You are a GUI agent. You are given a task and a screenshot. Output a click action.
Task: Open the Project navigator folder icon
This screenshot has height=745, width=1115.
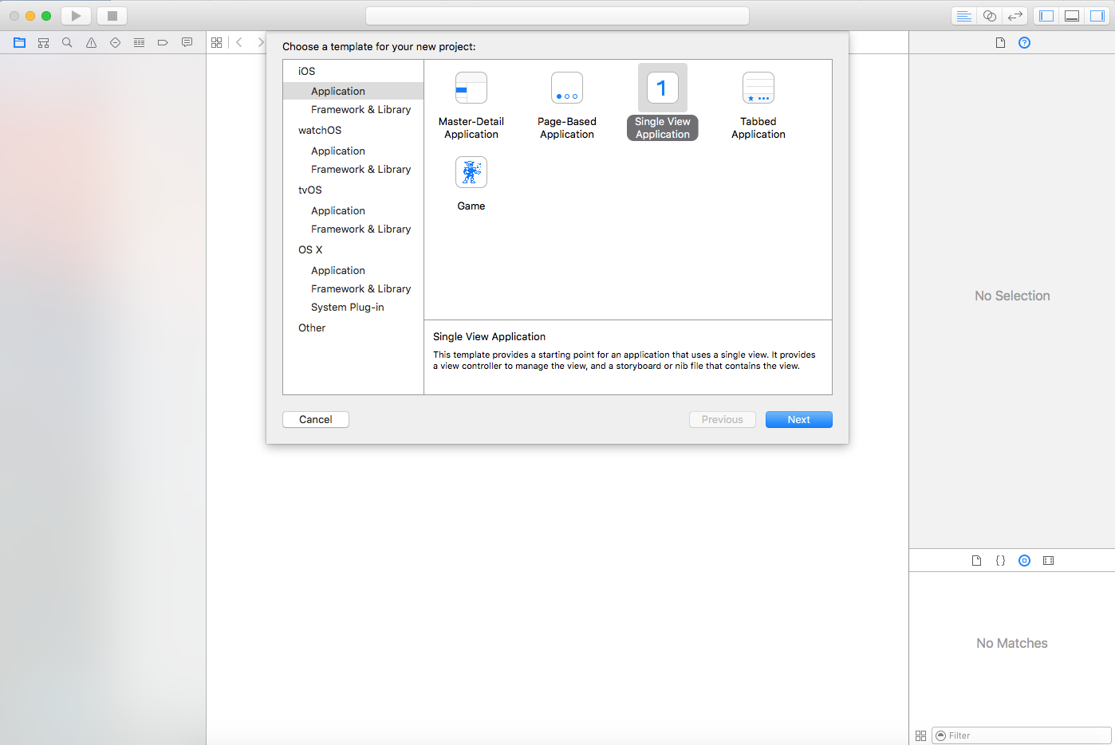click(20, 42)
